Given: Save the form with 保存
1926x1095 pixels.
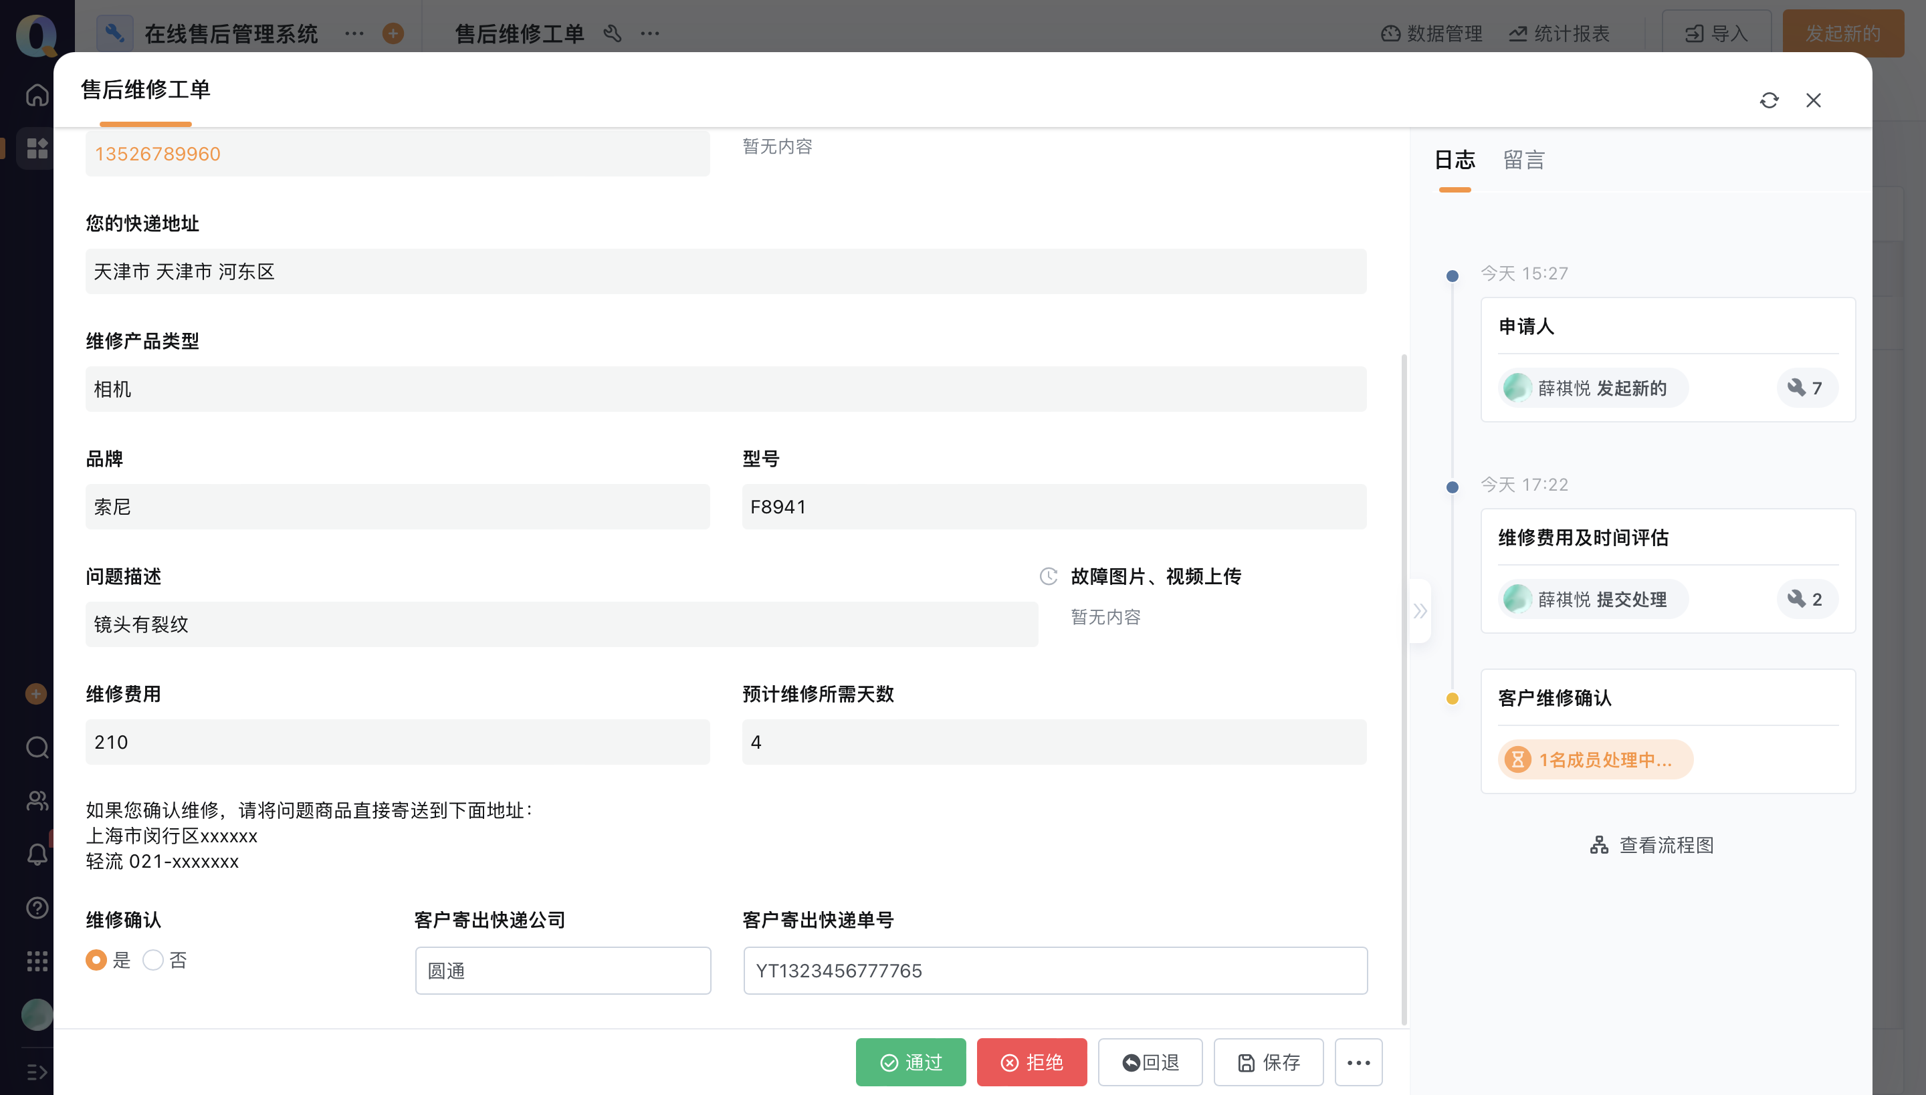Looking at the screenshot, I should coord(1269,1062).
